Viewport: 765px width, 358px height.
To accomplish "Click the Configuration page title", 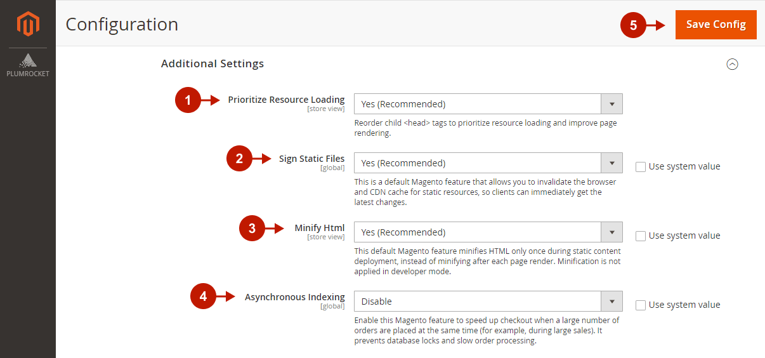I will point(122,25).
